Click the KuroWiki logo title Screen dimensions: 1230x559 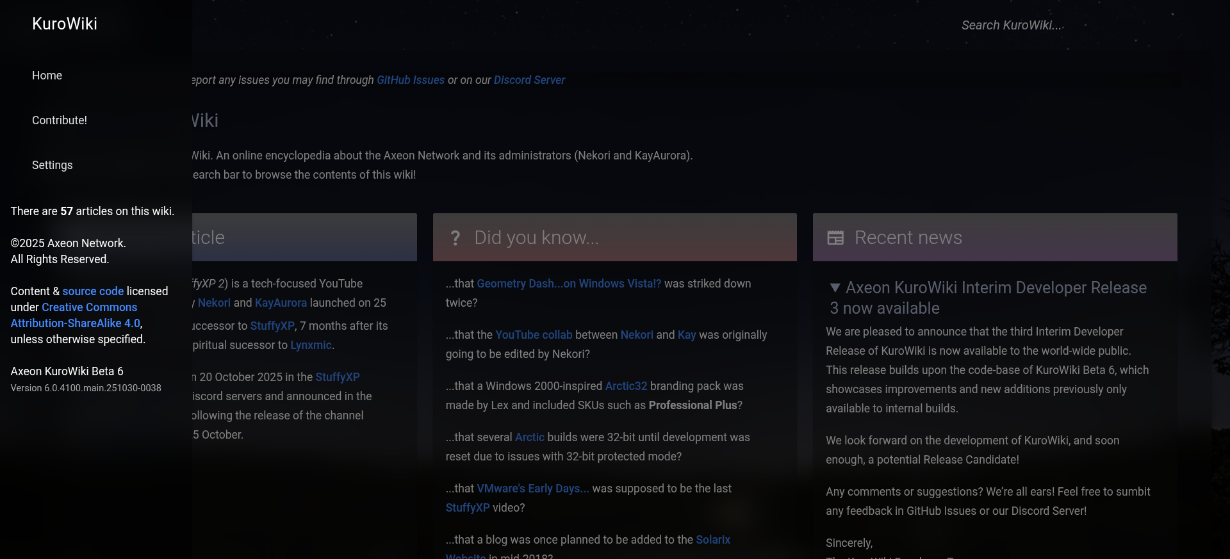65,24
